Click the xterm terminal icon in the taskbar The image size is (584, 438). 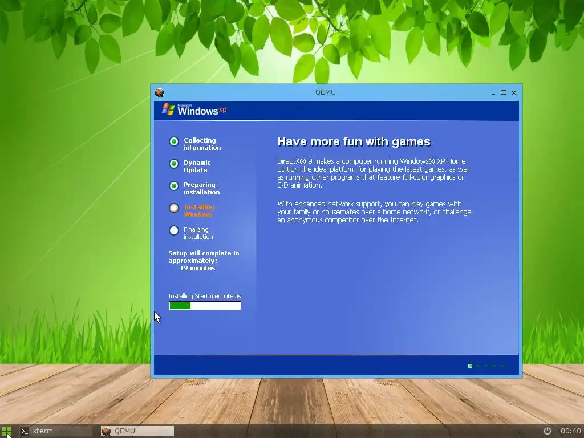coord(25,431)
